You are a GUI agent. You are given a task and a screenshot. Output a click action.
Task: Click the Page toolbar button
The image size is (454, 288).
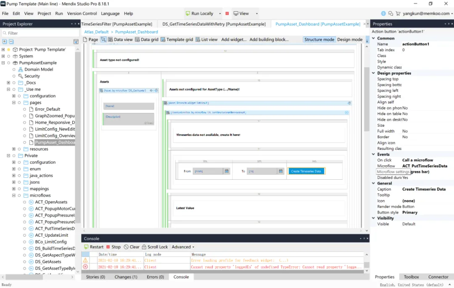[91, 39]
